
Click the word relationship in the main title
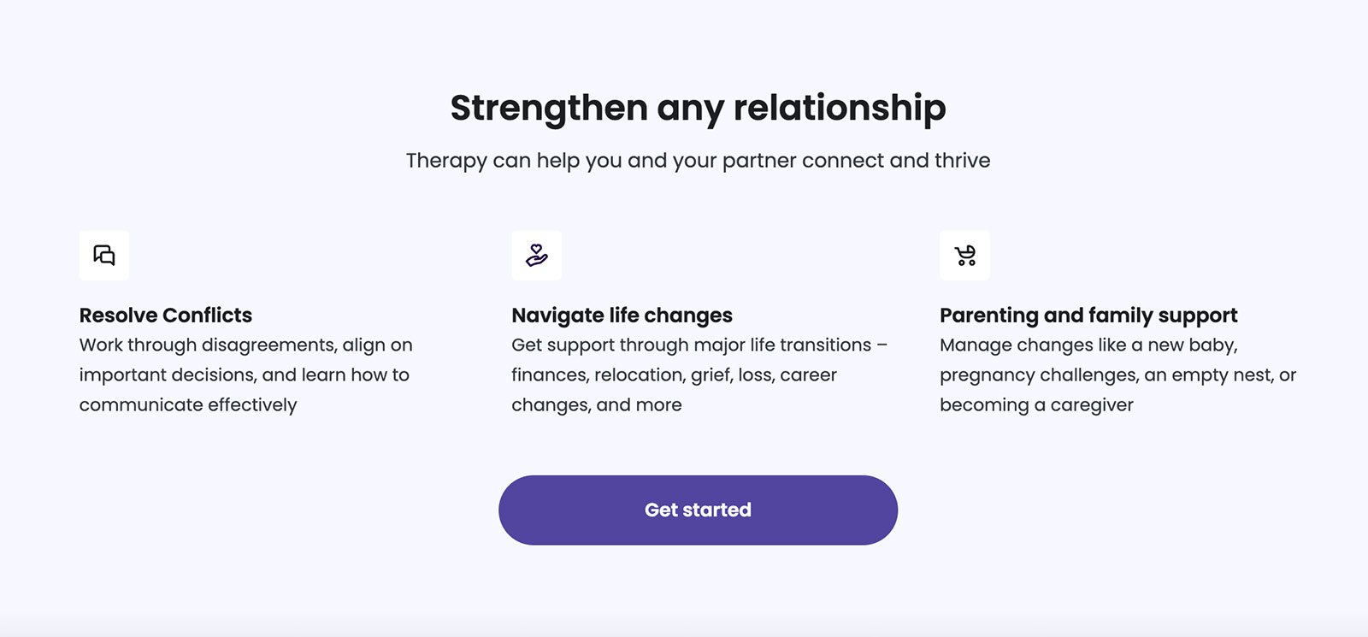click(840, 109)
